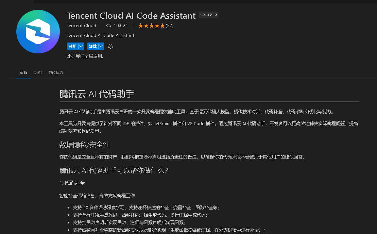
Task: Click the 卸载 button
Action: click(93, 46)
